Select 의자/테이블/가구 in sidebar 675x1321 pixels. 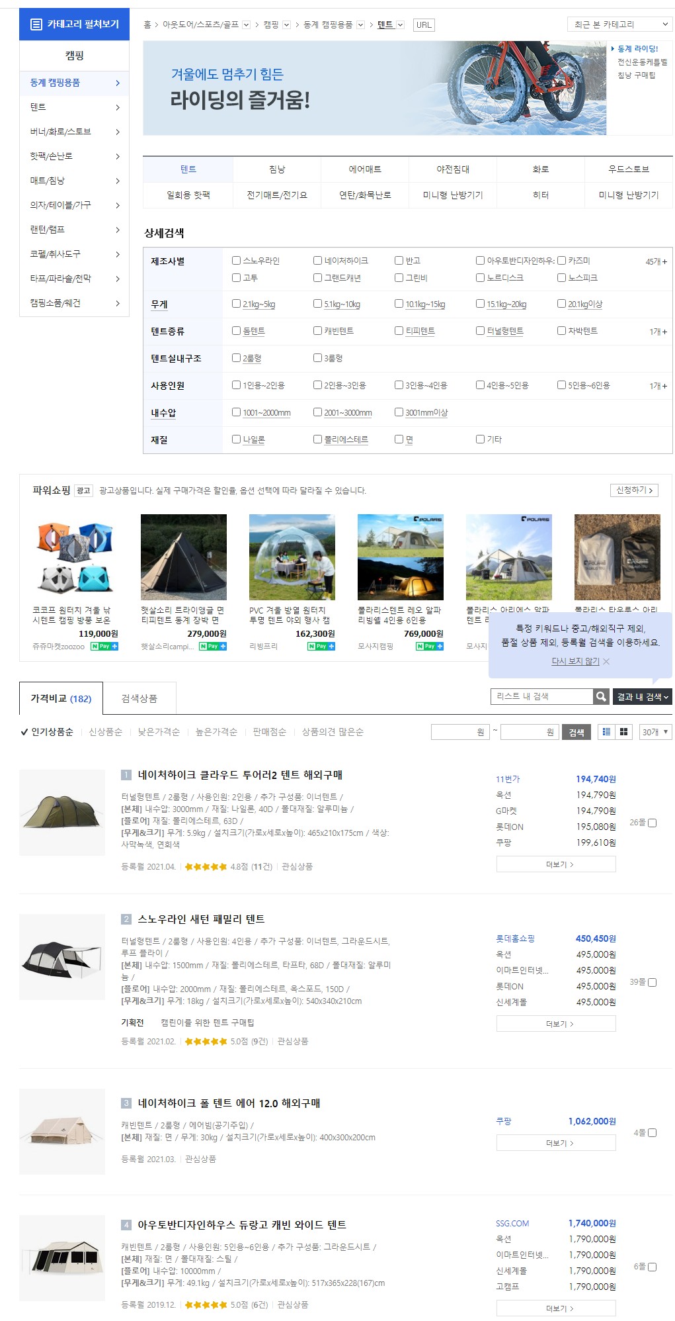click(75, 205)
